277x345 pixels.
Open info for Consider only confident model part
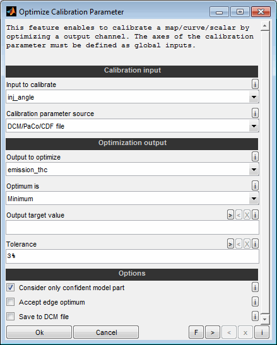click(x=255, y=287)
